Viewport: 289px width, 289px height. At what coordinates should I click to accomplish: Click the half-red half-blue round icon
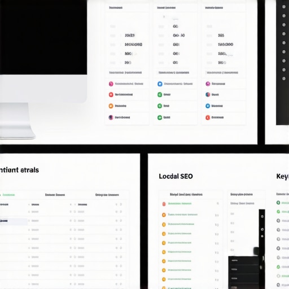(x=208, y=95)
